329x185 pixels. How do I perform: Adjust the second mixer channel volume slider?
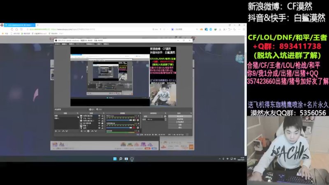(119, 128)
